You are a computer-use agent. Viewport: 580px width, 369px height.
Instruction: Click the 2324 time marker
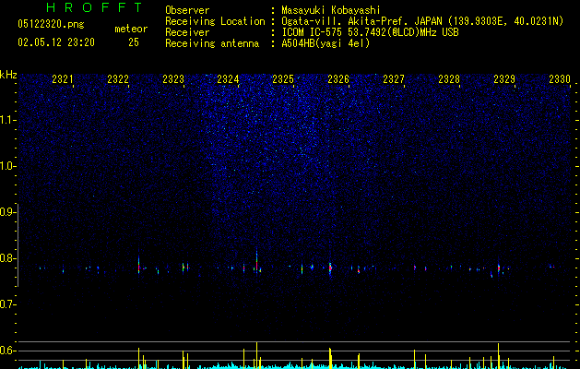(x=228, y=78)
